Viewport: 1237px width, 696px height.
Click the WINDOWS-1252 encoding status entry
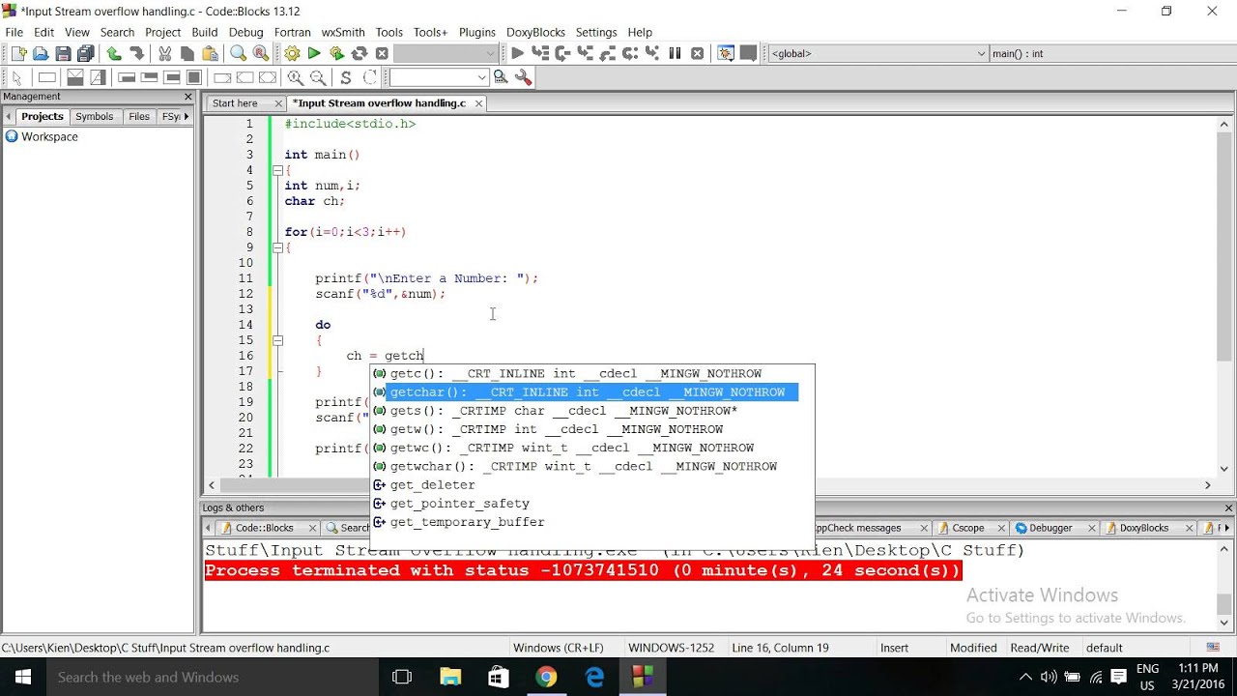pyautogui.click(x=672, y=648)
